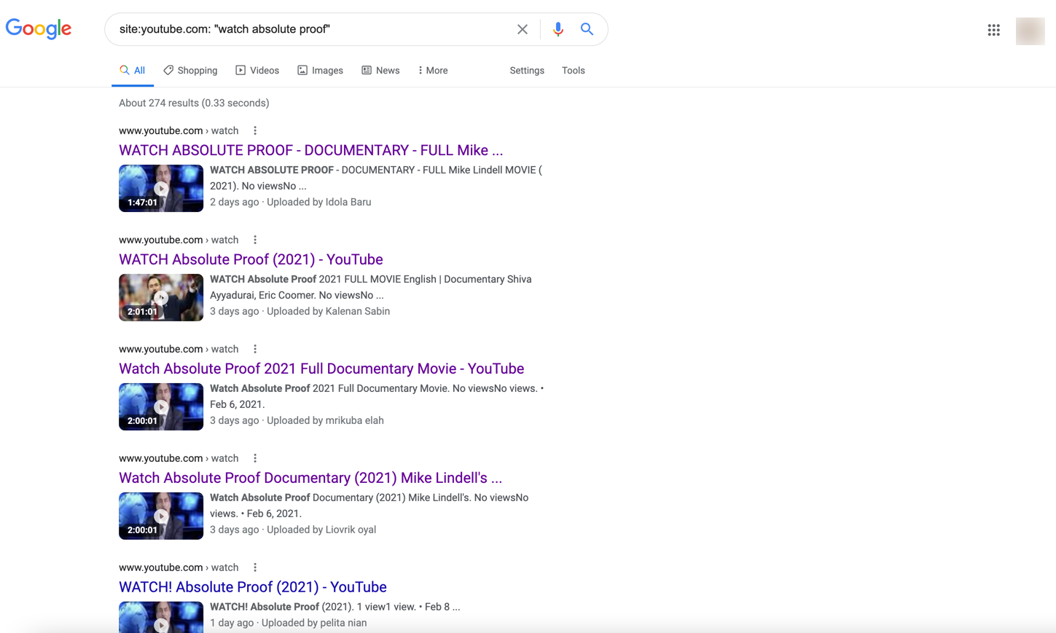Open Google apps with the grid icon
The image size is (1056, 633).
(993, 30)
